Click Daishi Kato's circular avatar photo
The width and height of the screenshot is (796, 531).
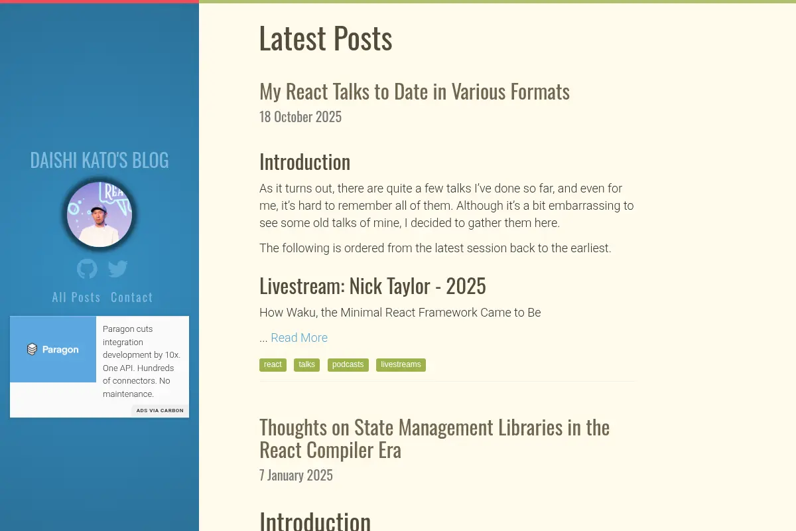point(99,214)
